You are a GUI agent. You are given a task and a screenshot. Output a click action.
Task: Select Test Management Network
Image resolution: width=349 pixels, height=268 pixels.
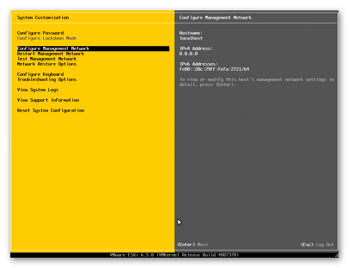pos(47,59)
